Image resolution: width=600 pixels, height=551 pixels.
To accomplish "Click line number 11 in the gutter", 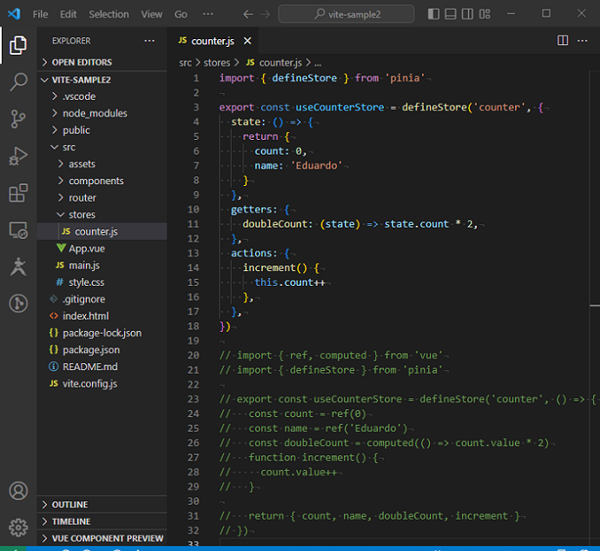I will (194, 224).
